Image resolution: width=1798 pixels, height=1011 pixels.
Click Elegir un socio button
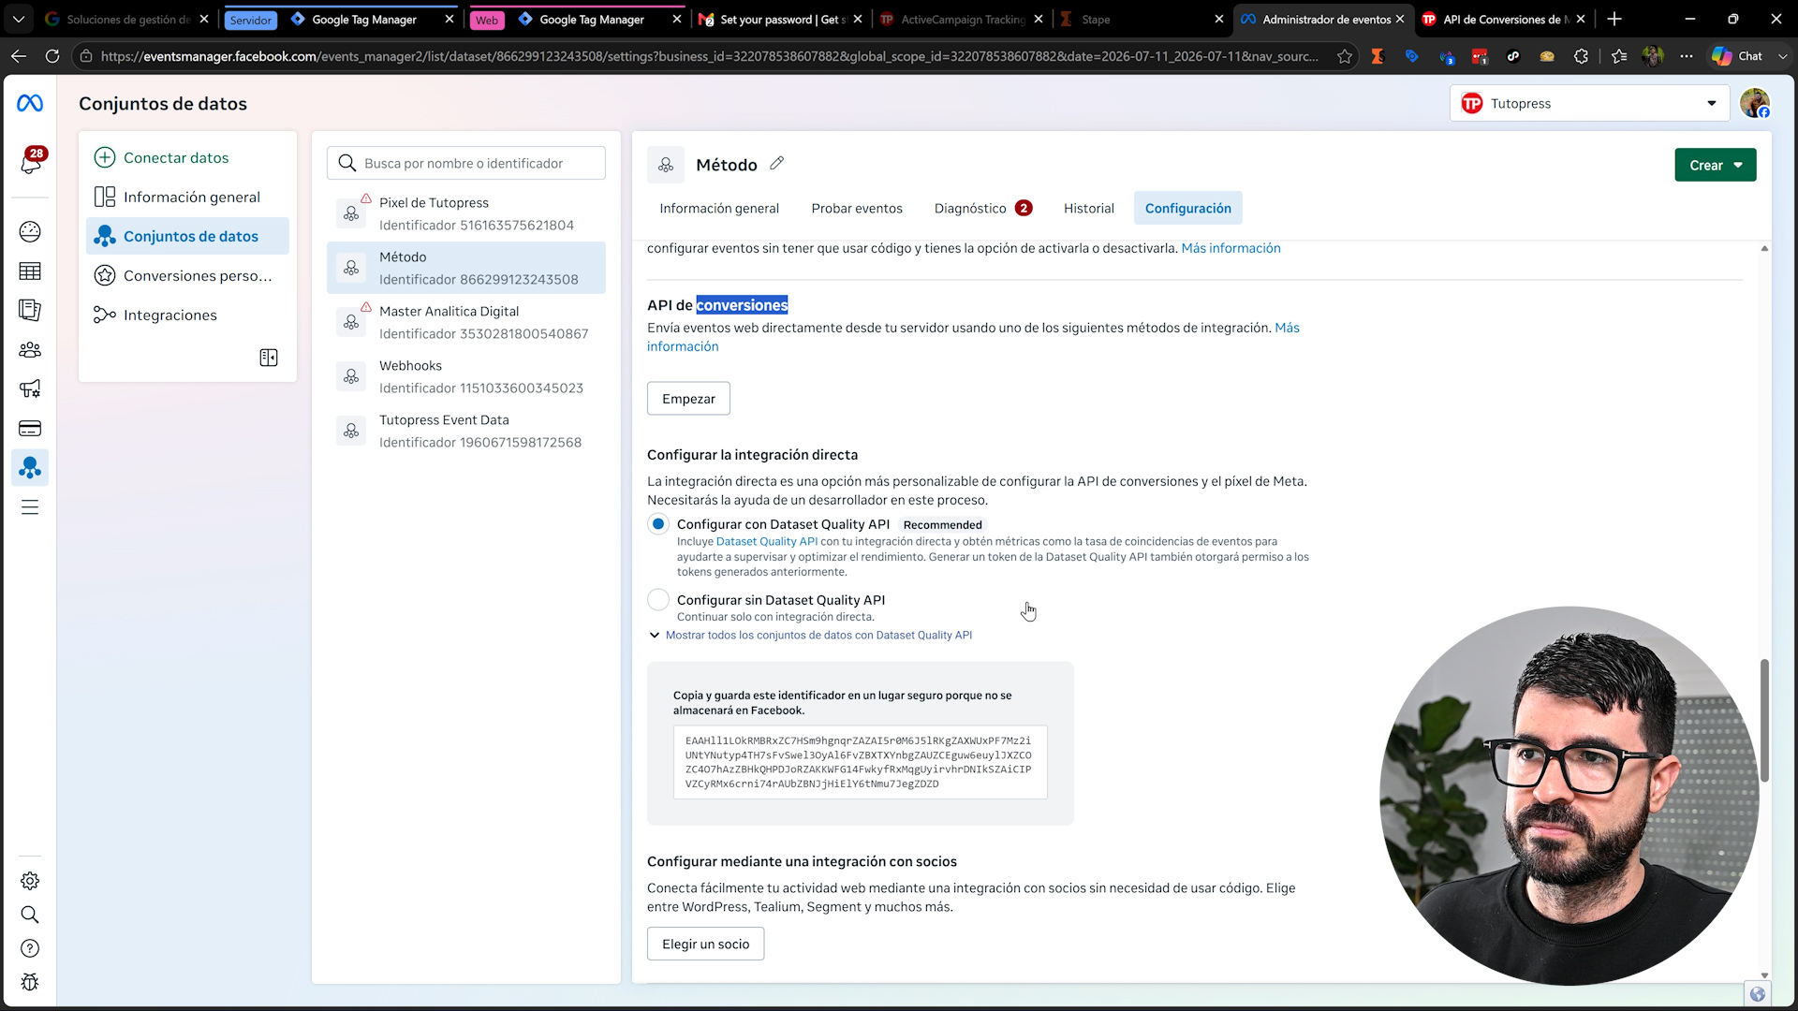coord(705,944)
